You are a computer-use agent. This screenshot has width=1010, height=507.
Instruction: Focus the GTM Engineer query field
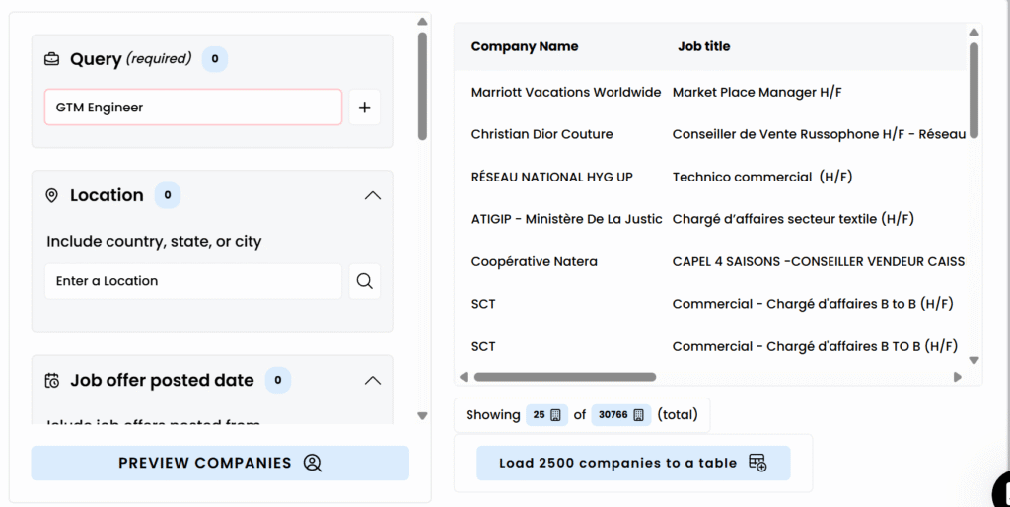192,108
